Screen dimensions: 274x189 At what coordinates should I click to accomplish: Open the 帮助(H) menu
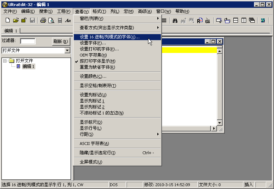pos(182,11)
